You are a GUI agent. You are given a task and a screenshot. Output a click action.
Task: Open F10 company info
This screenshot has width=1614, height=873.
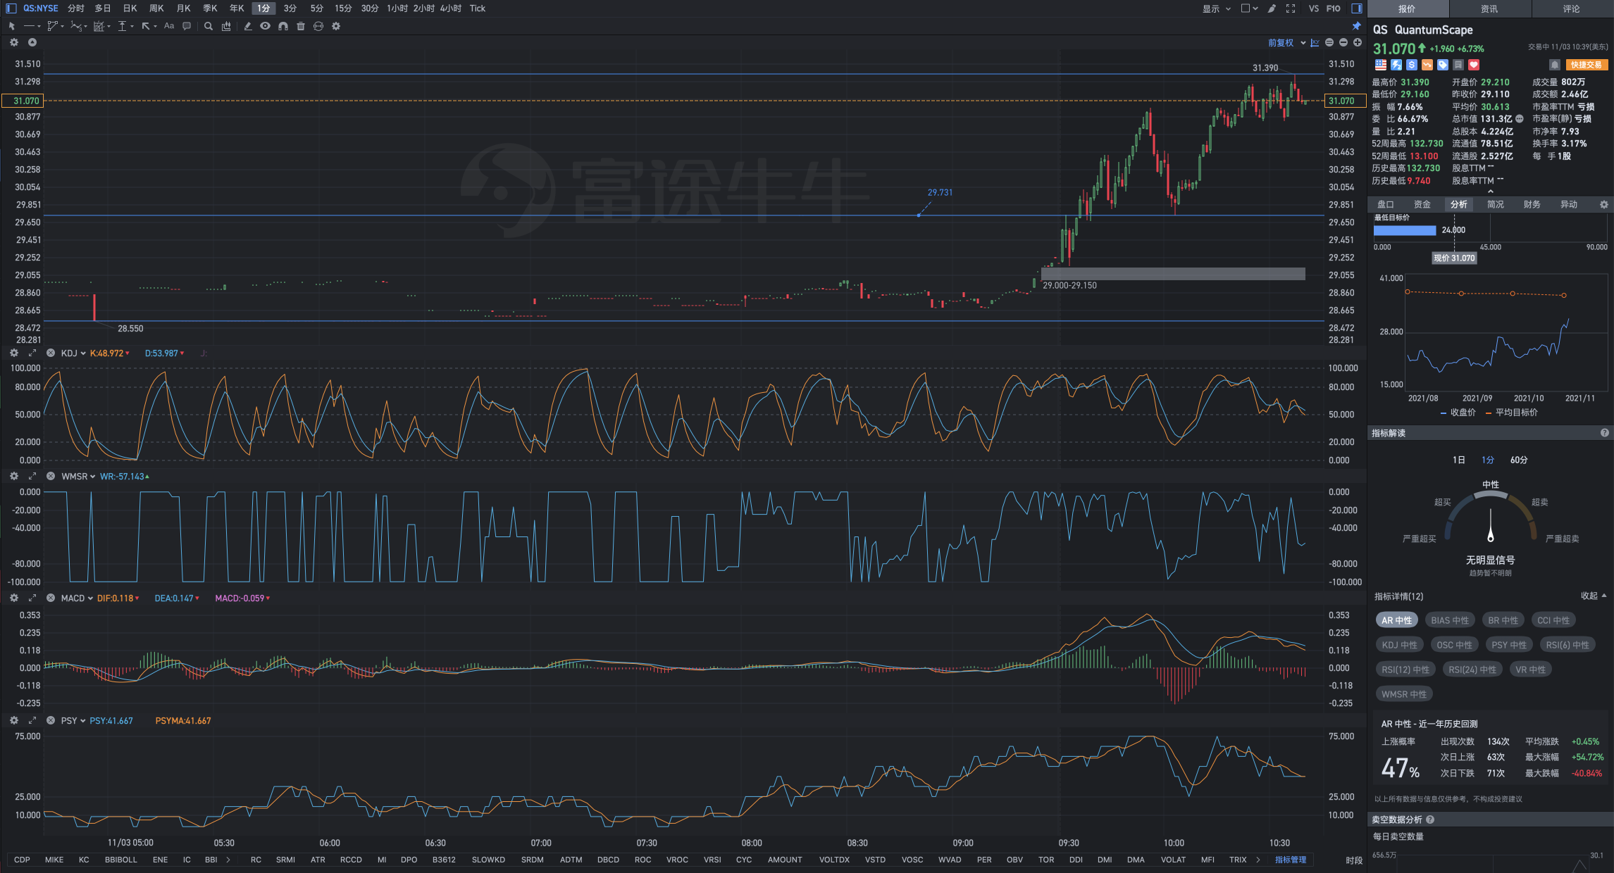(1333, 8)
